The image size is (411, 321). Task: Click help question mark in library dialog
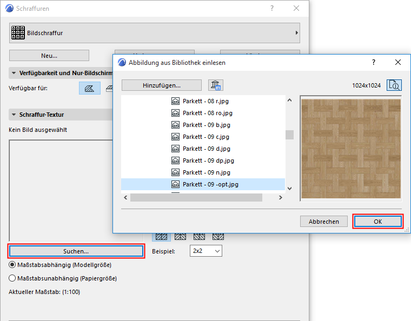coord(374,62)
